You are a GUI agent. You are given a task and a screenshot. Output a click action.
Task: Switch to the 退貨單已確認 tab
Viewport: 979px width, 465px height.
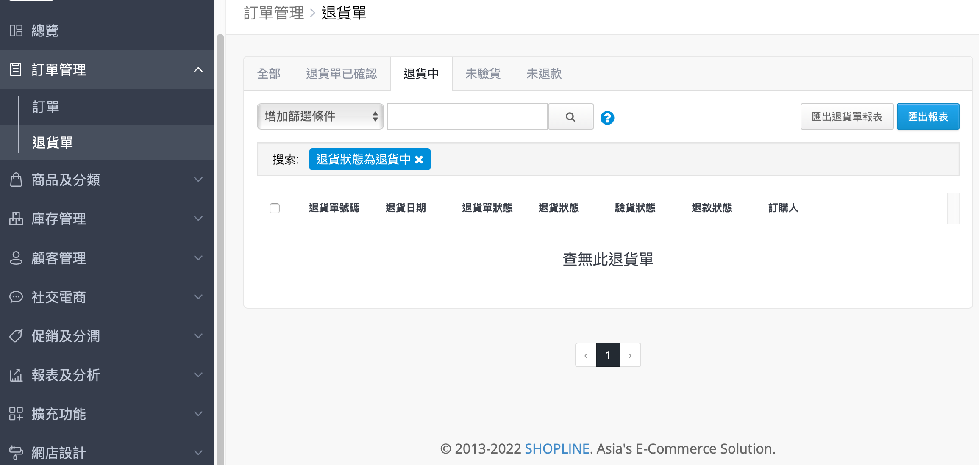pyautogui.click(x=341, y=74)
